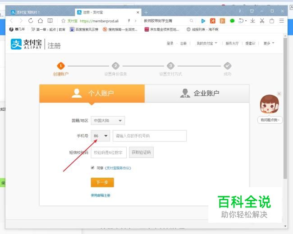The height and width of the screenshot is (234, 293).
Task: Open the 起点 bookmark
Action: point(48,29)
